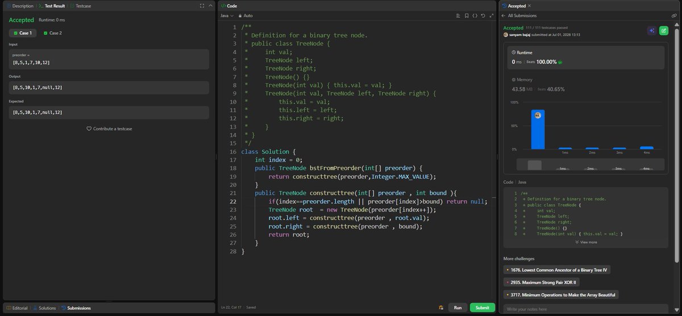Image resolution: width=682 pixels, height=316 pixels.
Task: Click the 43.58 MB memory value
Action: 519,89
